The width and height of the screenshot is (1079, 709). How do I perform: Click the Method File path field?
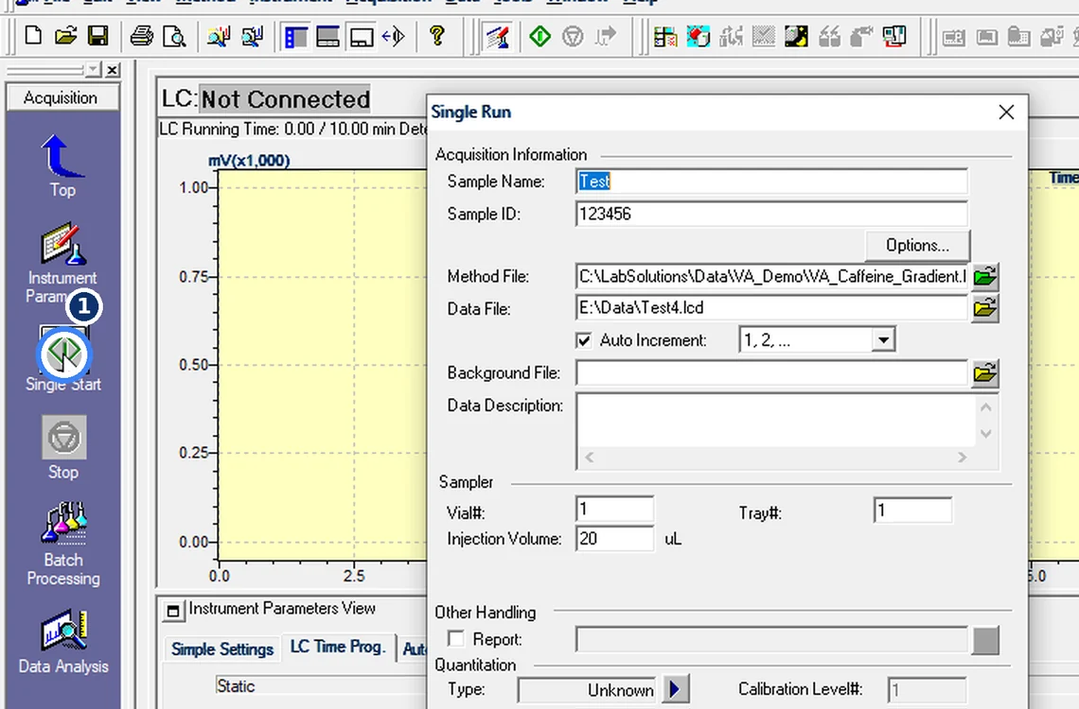click(771, 276)
